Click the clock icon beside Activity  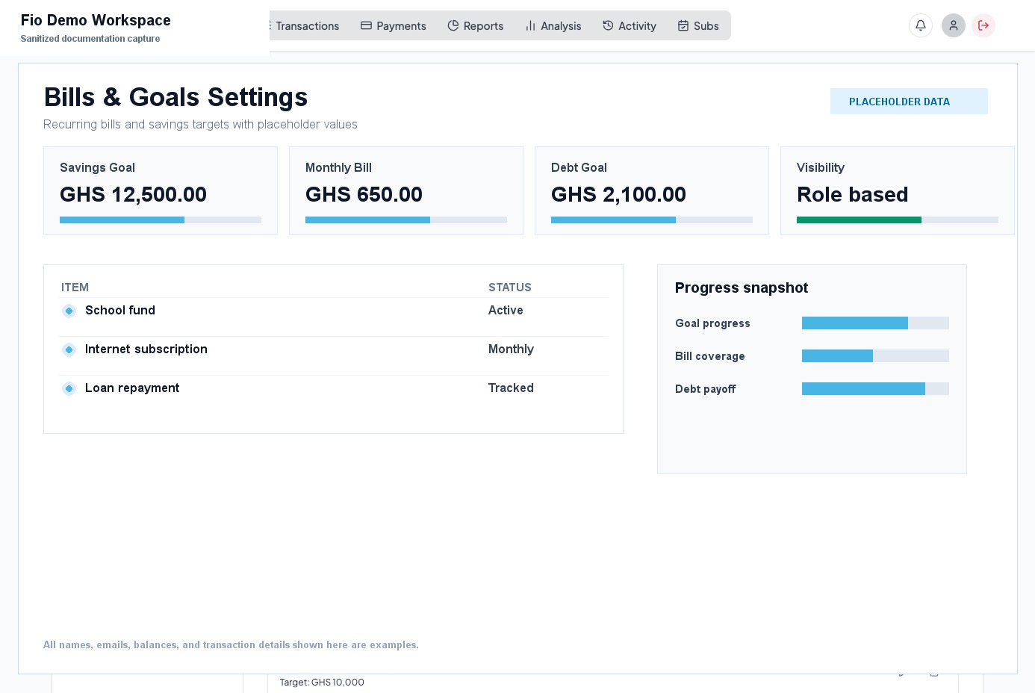coord(608,25)
